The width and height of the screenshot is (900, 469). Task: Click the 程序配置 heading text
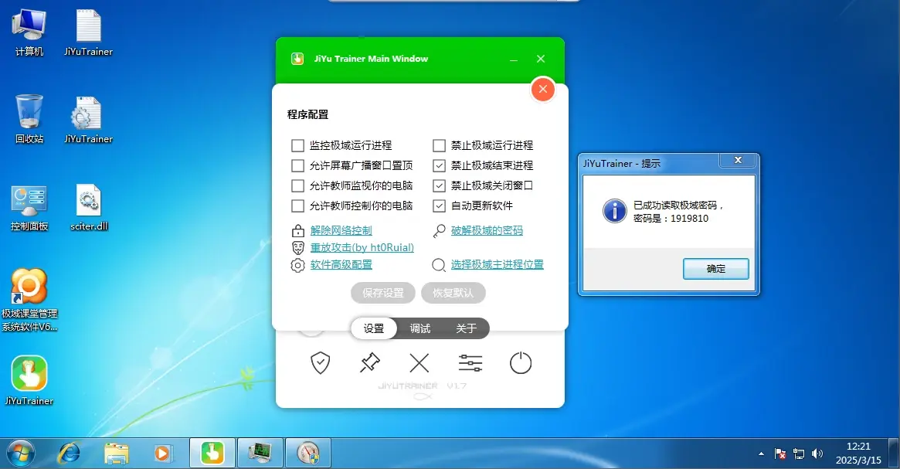tap(307, 114)
